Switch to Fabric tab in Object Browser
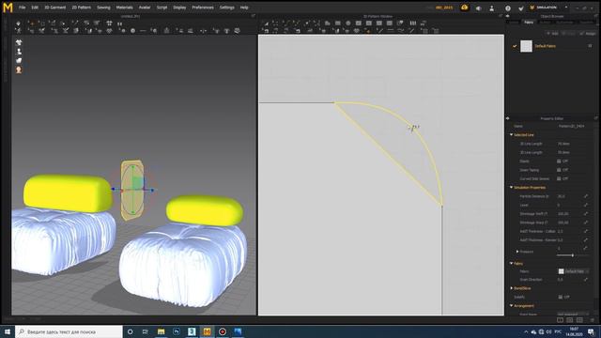Viewport: 601px width, 338px height. (529, 23)
